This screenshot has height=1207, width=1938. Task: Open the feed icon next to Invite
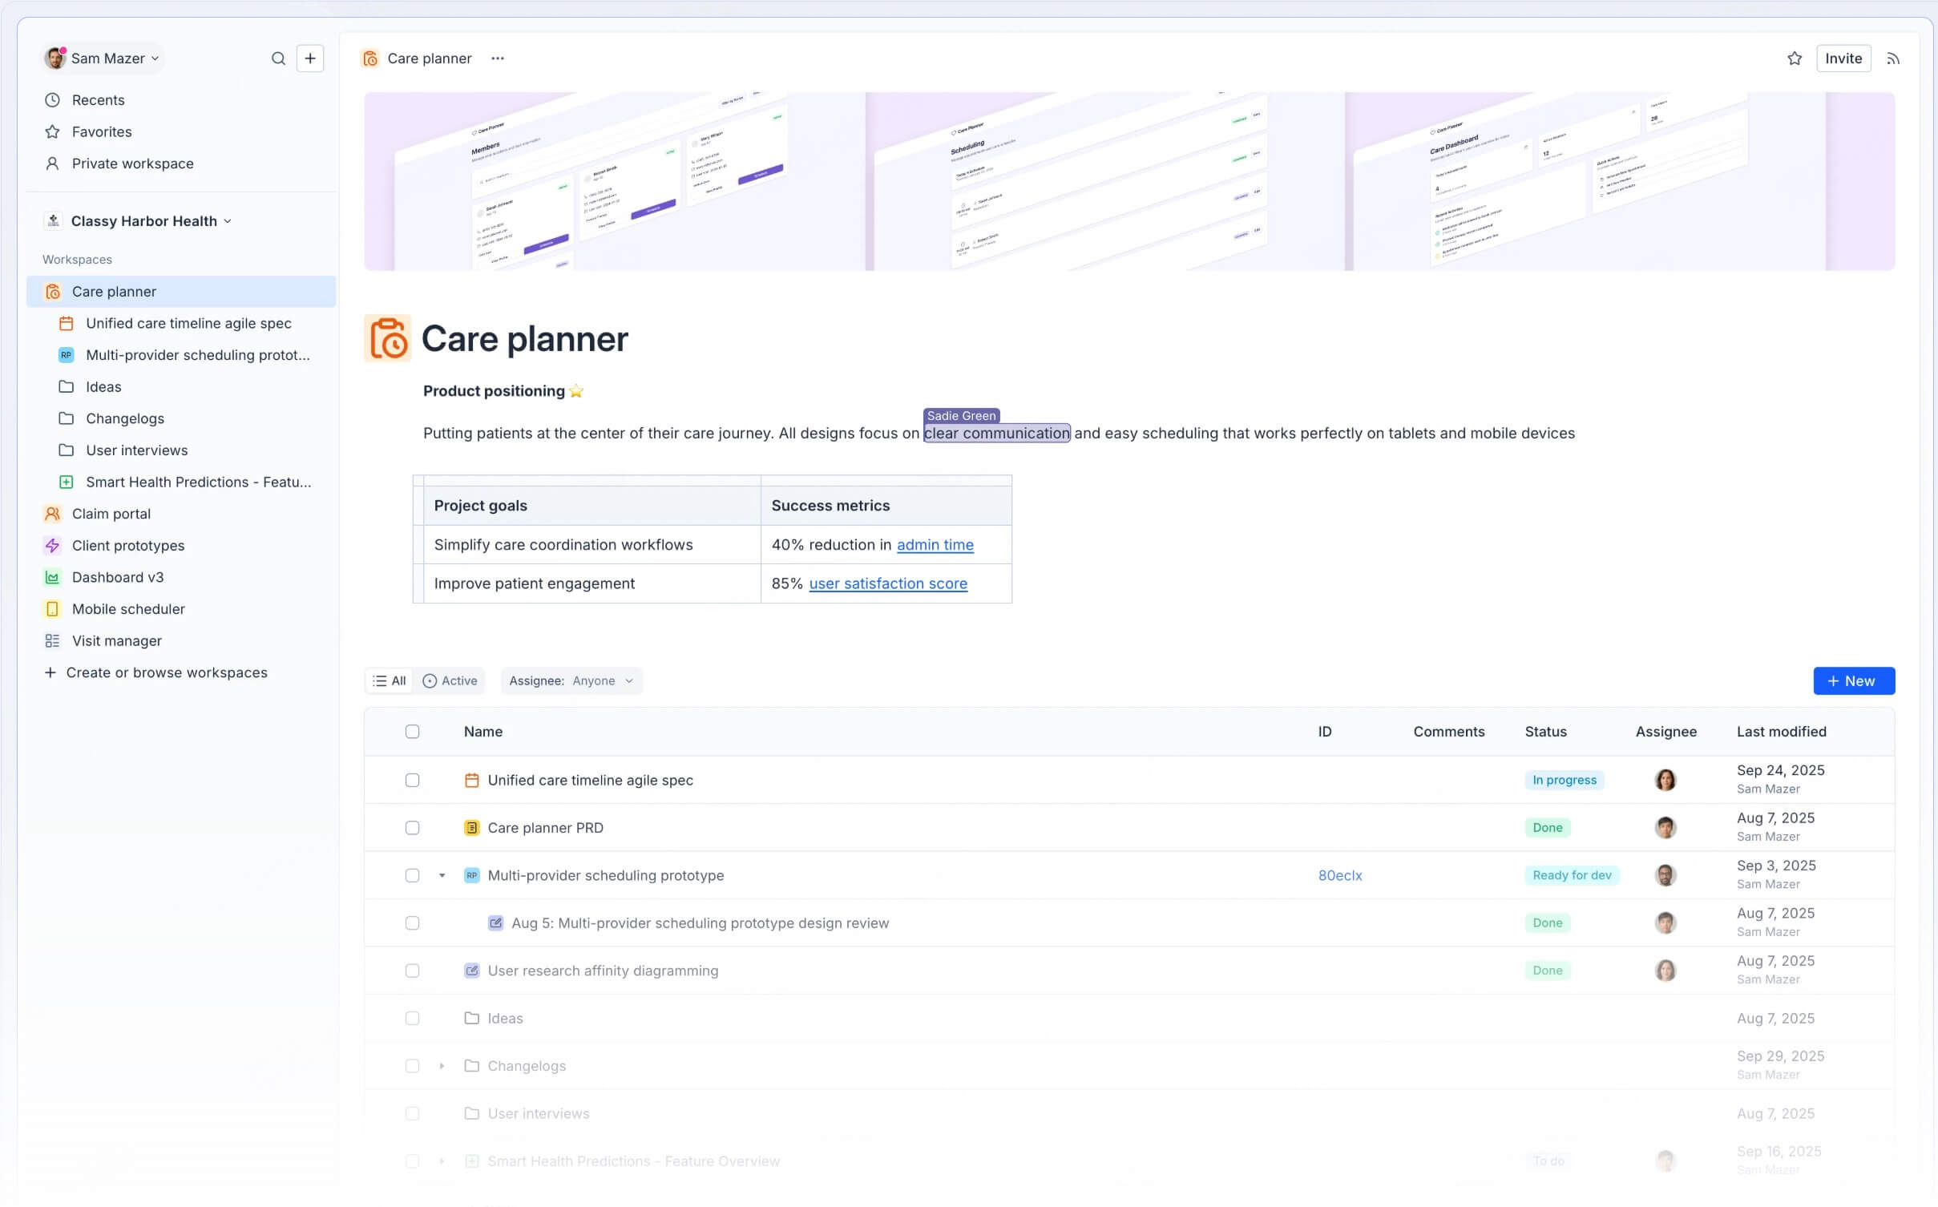(1893, 59)
